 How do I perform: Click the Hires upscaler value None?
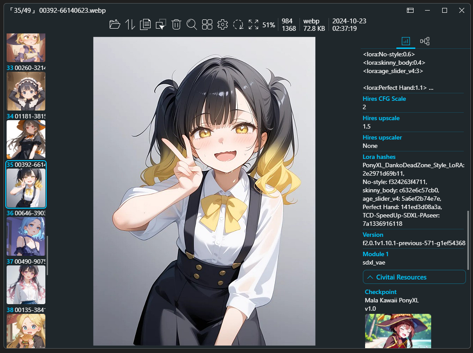(x=370, y=146)
